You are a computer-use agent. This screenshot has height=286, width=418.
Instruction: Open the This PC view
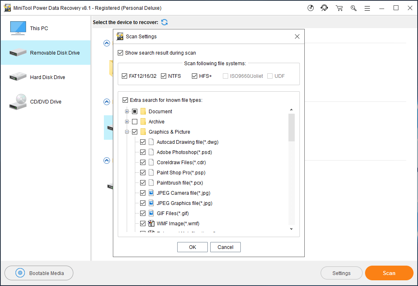pos(39,28)
